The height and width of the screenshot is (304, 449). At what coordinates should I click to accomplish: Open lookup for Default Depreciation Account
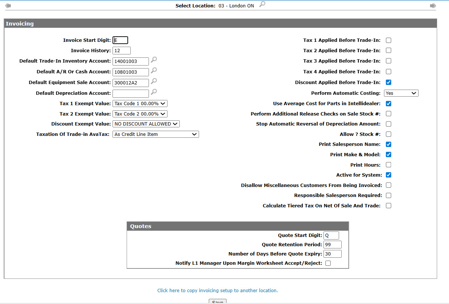(x=154, y=92)
